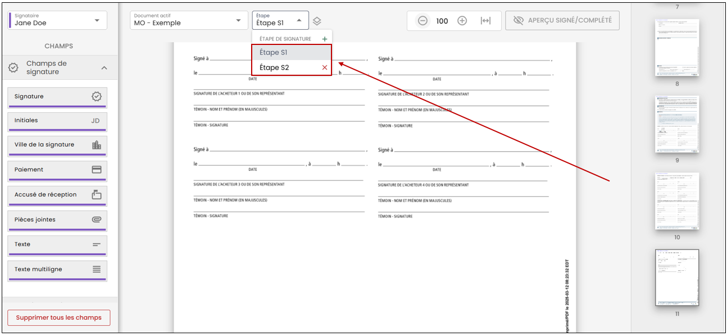
Task: Add an Initiales field
Action: [57, 121]
